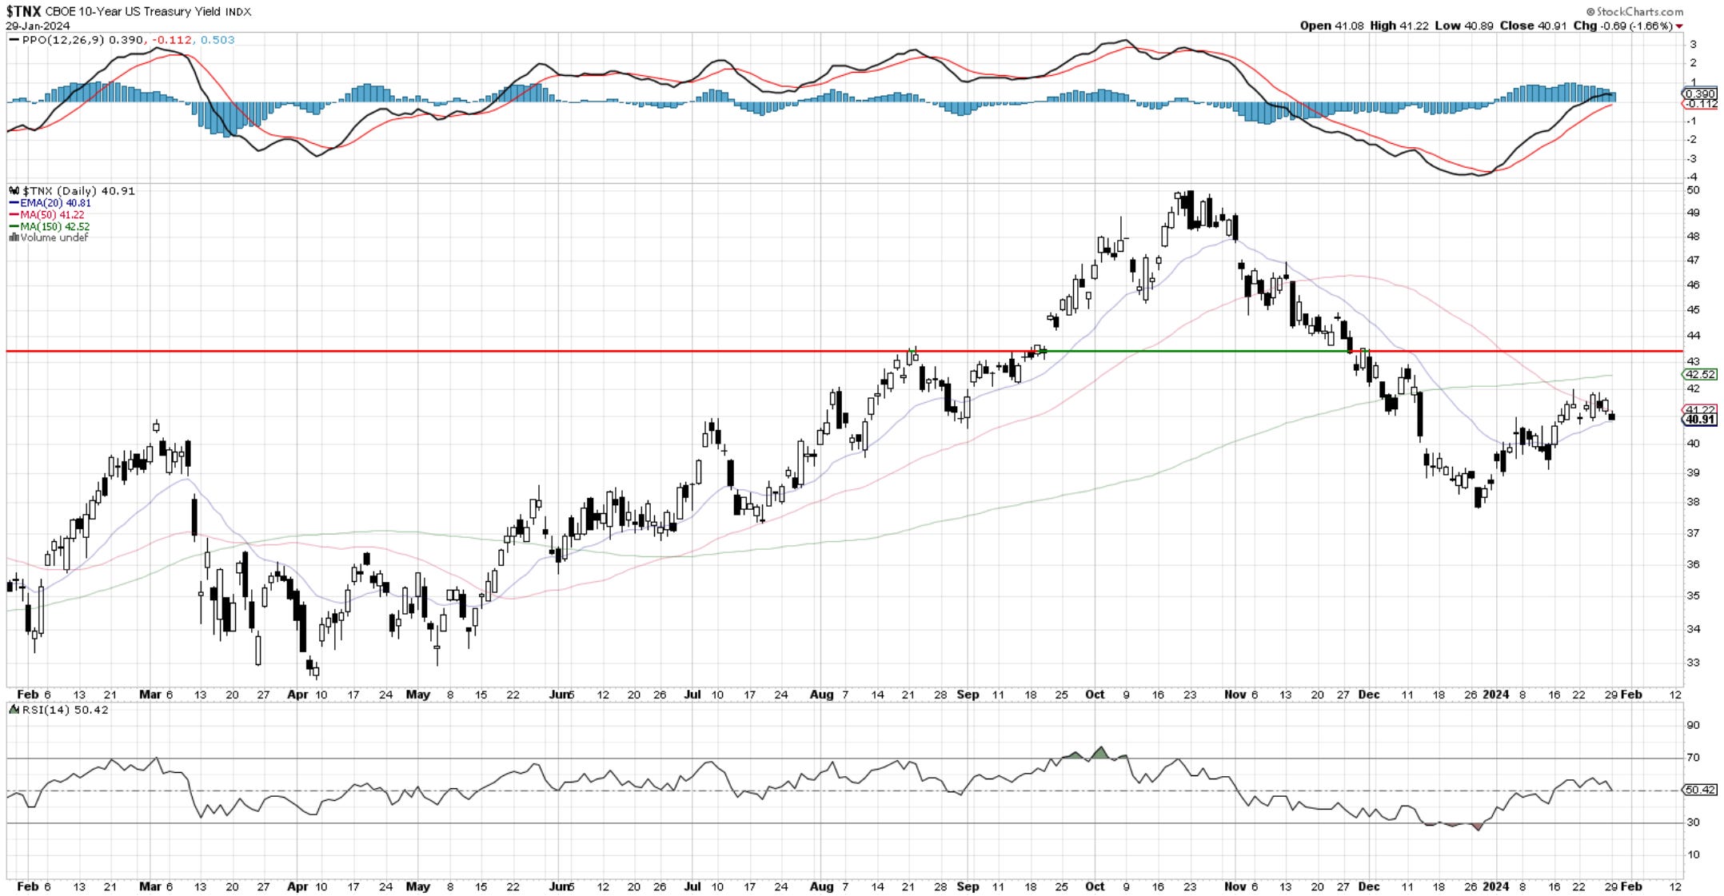Click the Oct label on price axis
The height and width of the screenshot is (896, 1724).
pos(1095,695)
